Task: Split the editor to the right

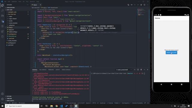Action: (145, 5)
